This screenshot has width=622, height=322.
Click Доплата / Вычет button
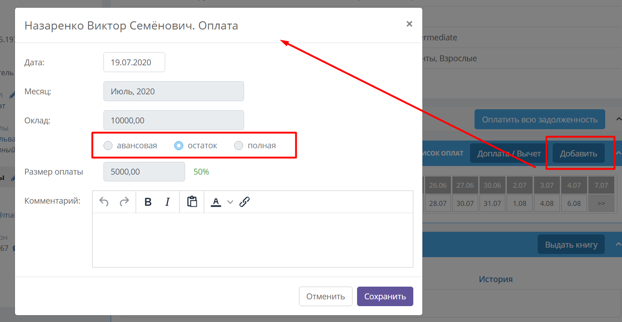tap(509, 154)
